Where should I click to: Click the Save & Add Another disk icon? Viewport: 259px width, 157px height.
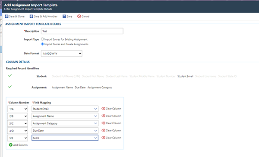32,16
